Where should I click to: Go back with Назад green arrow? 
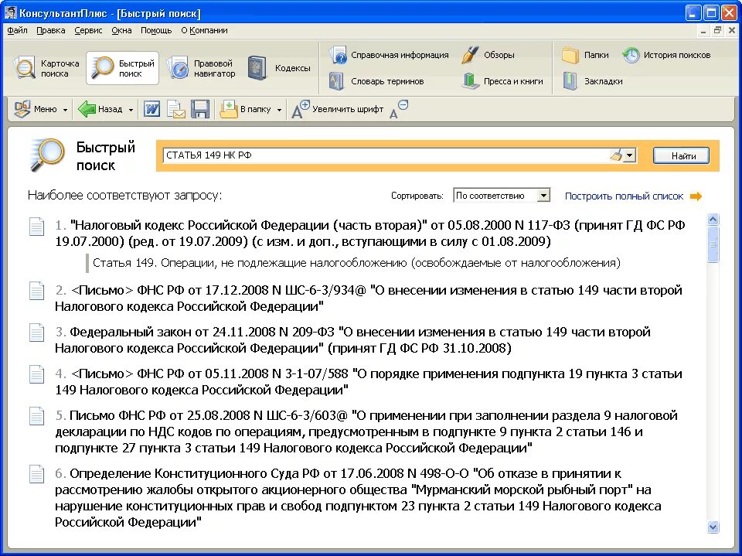pyautogui.click(x=100, y=109)
